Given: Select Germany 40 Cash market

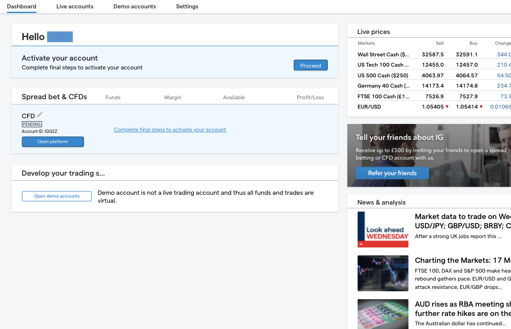Looking at the screenshot, I should point(434,86).
